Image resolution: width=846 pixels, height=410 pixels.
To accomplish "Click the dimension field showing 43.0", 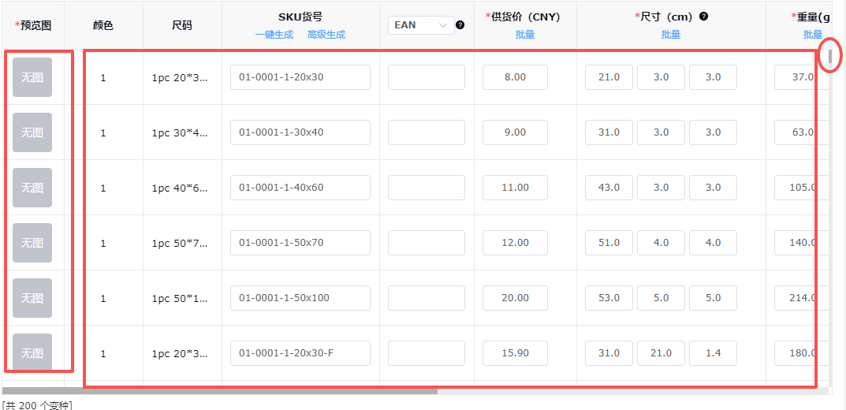I will (609, 187).
